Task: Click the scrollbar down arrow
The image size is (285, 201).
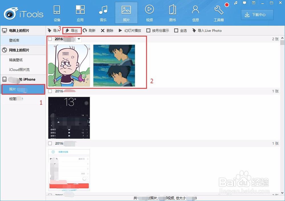Action: [x=282, y=193]
